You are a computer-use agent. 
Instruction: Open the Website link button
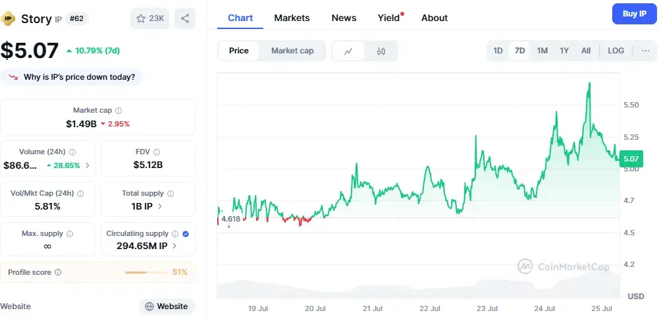coord(167,306)
